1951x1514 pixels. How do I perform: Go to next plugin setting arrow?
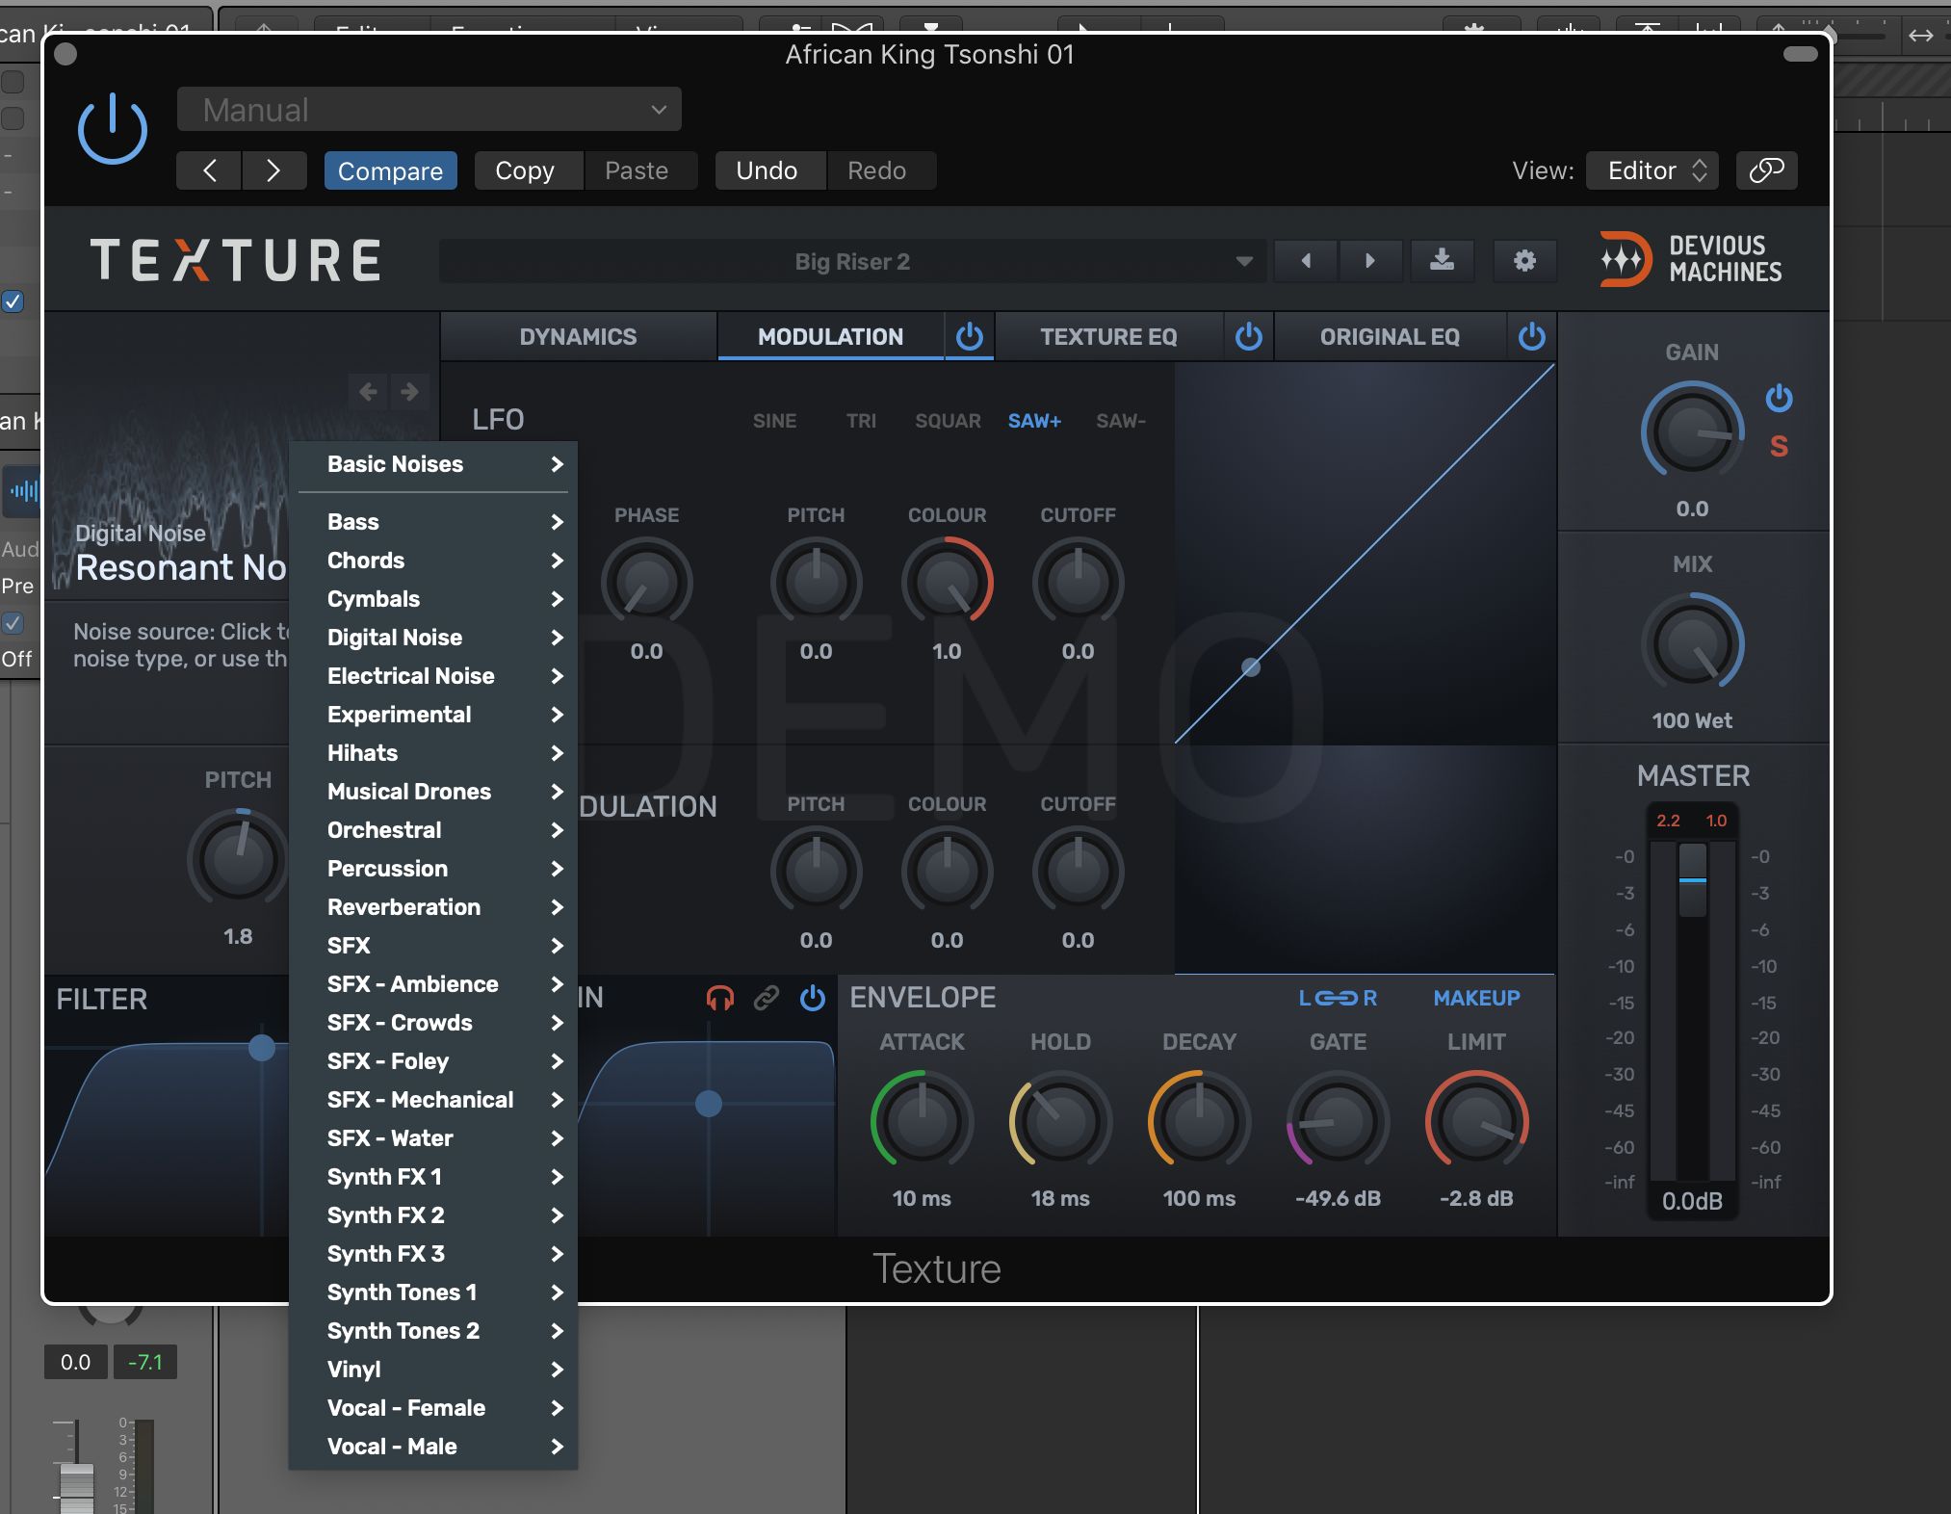point(273,170)
